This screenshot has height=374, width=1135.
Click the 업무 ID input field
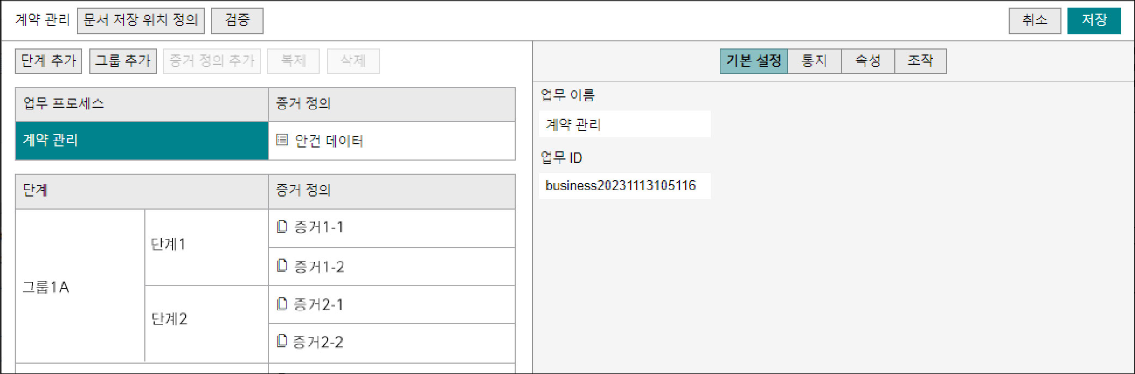(x=625, y=186)
